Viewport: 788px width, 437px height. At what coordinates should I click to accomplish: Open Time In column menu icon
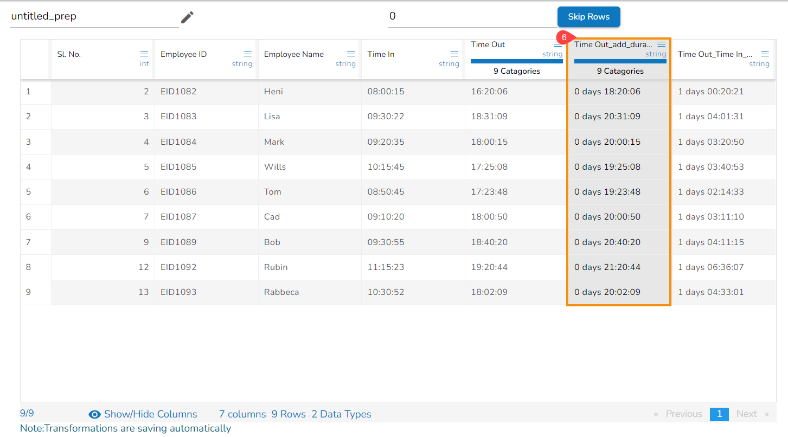[x=454, y=54]
